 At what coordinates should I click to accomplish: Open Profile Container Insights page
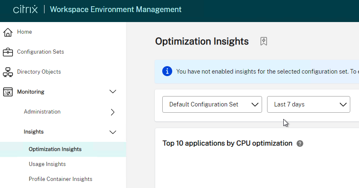pyautogui.click(x=60, y=179)
